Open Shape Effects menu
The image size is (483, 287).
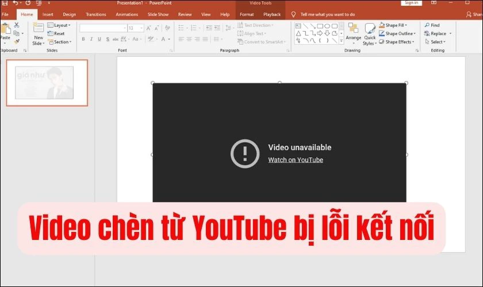[x=397, y=42]
